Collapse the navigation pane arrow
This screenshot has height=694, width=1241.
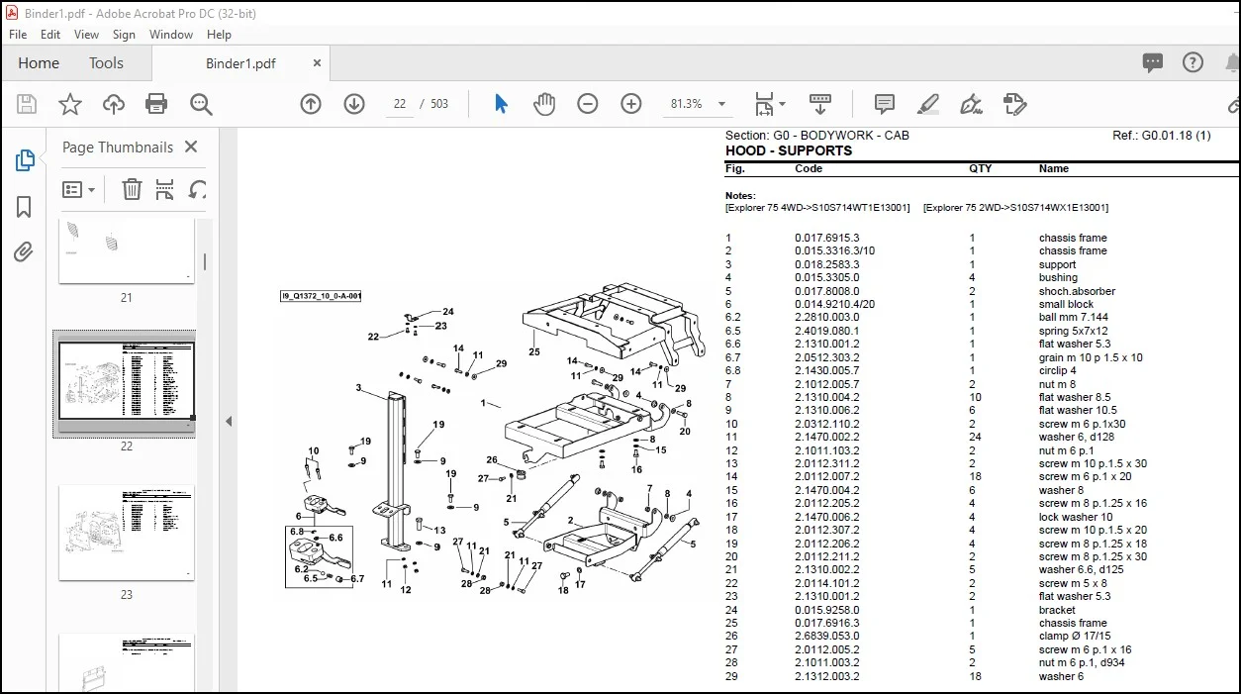click(x=229, y=421)
